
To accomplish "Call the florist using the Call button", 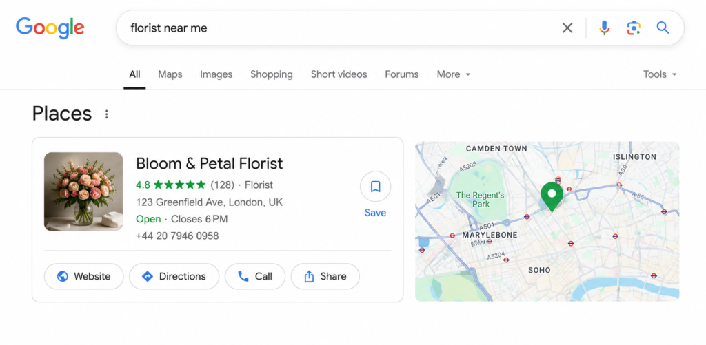I will tap(255, 276).
